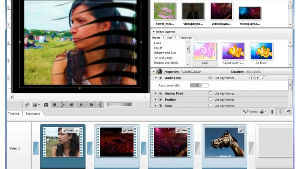Viewport: 300px width, 169px height.
Task: Set the mark-out point icon
Action: [100, 105]
